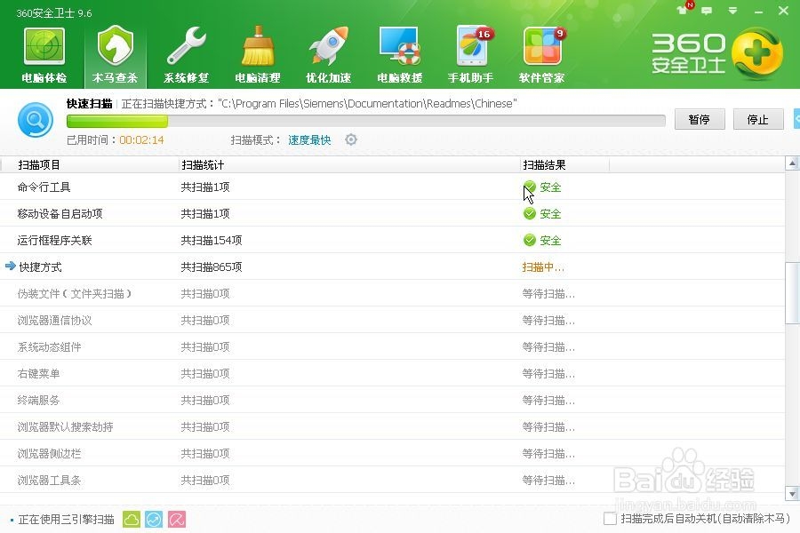Click the 扫描中... status text
The image size is (800, 533).
[543, 266]
